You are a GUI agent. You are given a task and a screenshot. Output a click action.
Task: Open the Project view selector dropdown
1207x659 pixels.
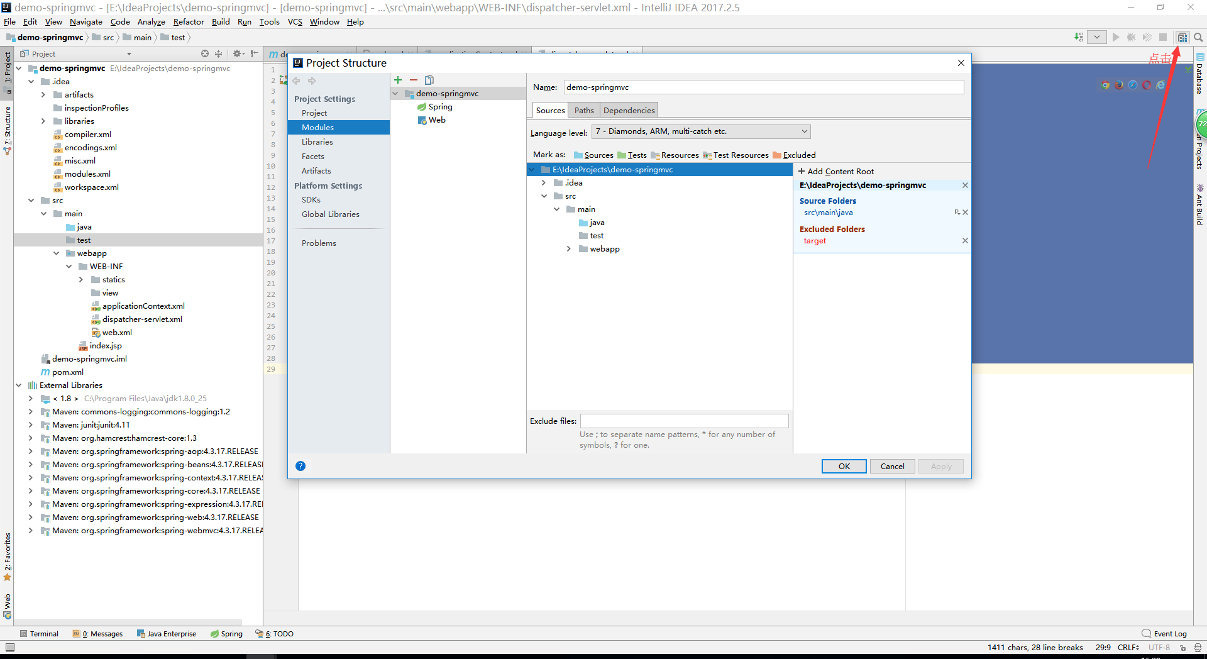[129, 54]
